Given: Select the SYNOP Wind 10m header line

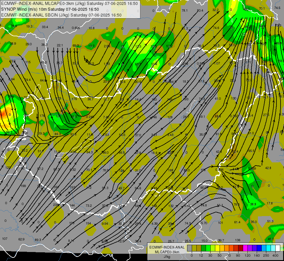Looking at the screenshot, I should pyautogui.click(x=50, y=9).
